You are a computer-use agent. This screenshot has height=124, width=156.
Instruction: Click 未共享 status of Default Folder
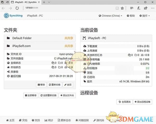[69, 38]
